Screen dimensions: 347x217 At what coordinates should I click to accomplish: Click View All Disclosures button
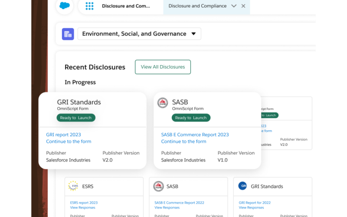(x=163, y=67)
